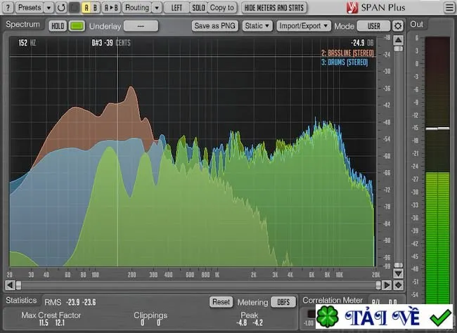Reset the statistics counters

(x=221, y=302)
